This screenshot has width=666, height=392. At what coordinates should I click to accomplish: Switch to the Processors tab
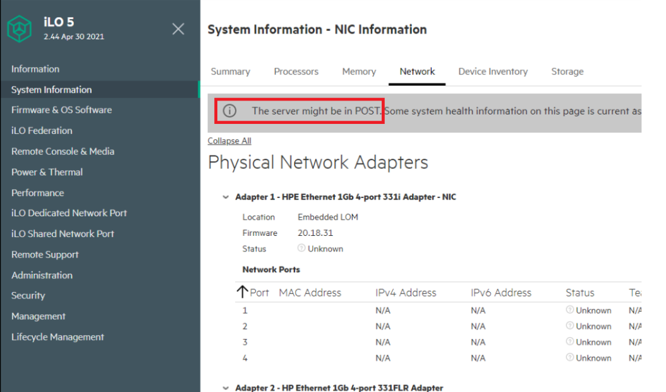click(x=296, y=71)
